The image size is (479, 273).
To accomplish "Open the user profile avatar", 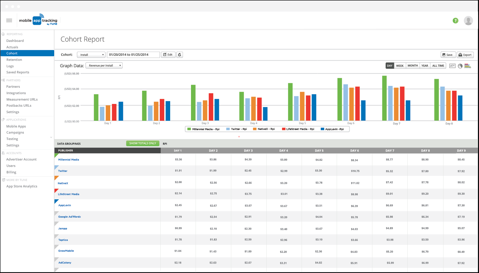I will click(x=468, y=20).
